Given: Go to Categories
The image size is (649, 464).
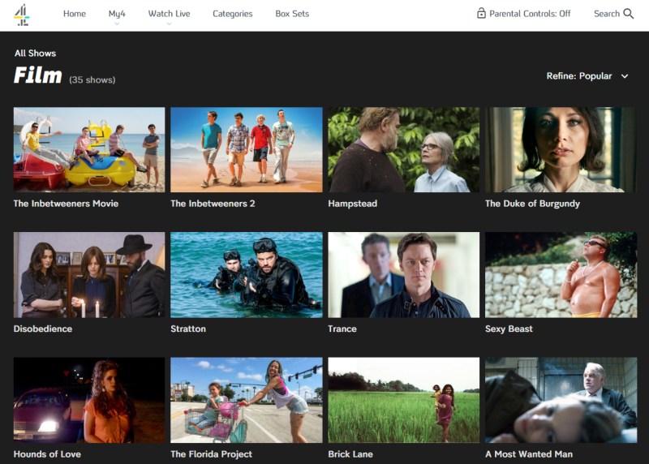Looking at the screenshot, I should pos(232,14).
